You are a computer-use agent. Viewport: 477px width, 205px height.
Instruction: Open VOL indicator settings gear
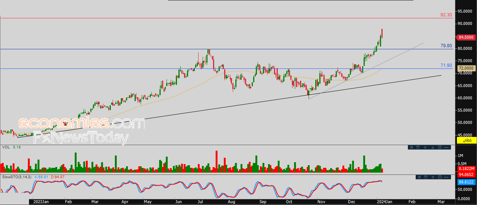click(440, 147)
